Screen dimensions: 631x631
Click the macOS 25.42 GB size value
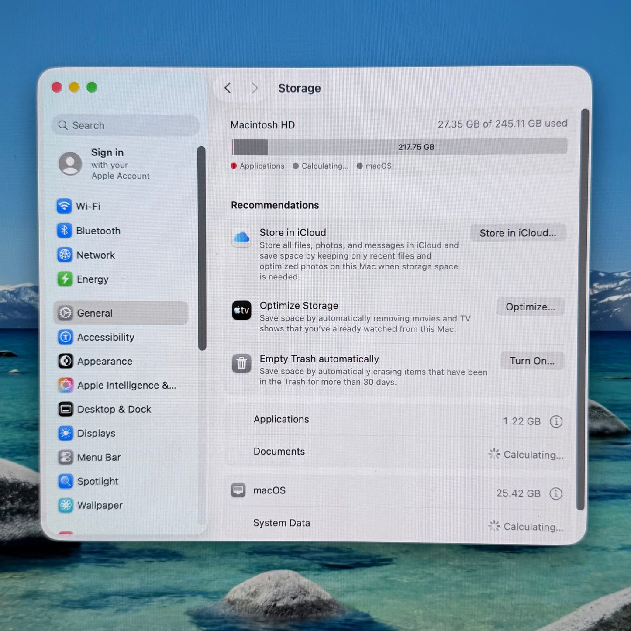pos(518,493)
